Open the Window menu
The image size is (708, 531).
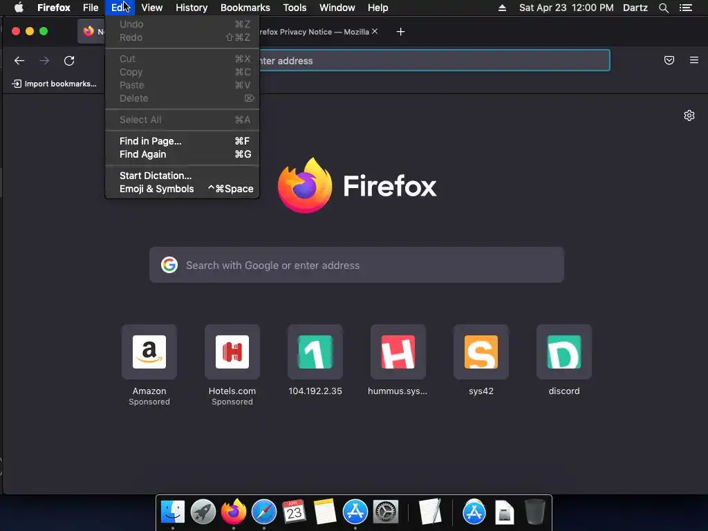337,8
